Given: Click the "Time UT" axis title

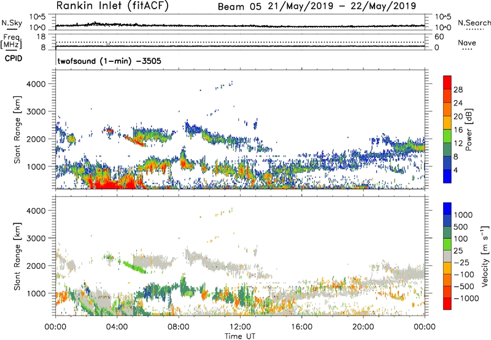Looking at the screenshot, I should pos(240,336).
